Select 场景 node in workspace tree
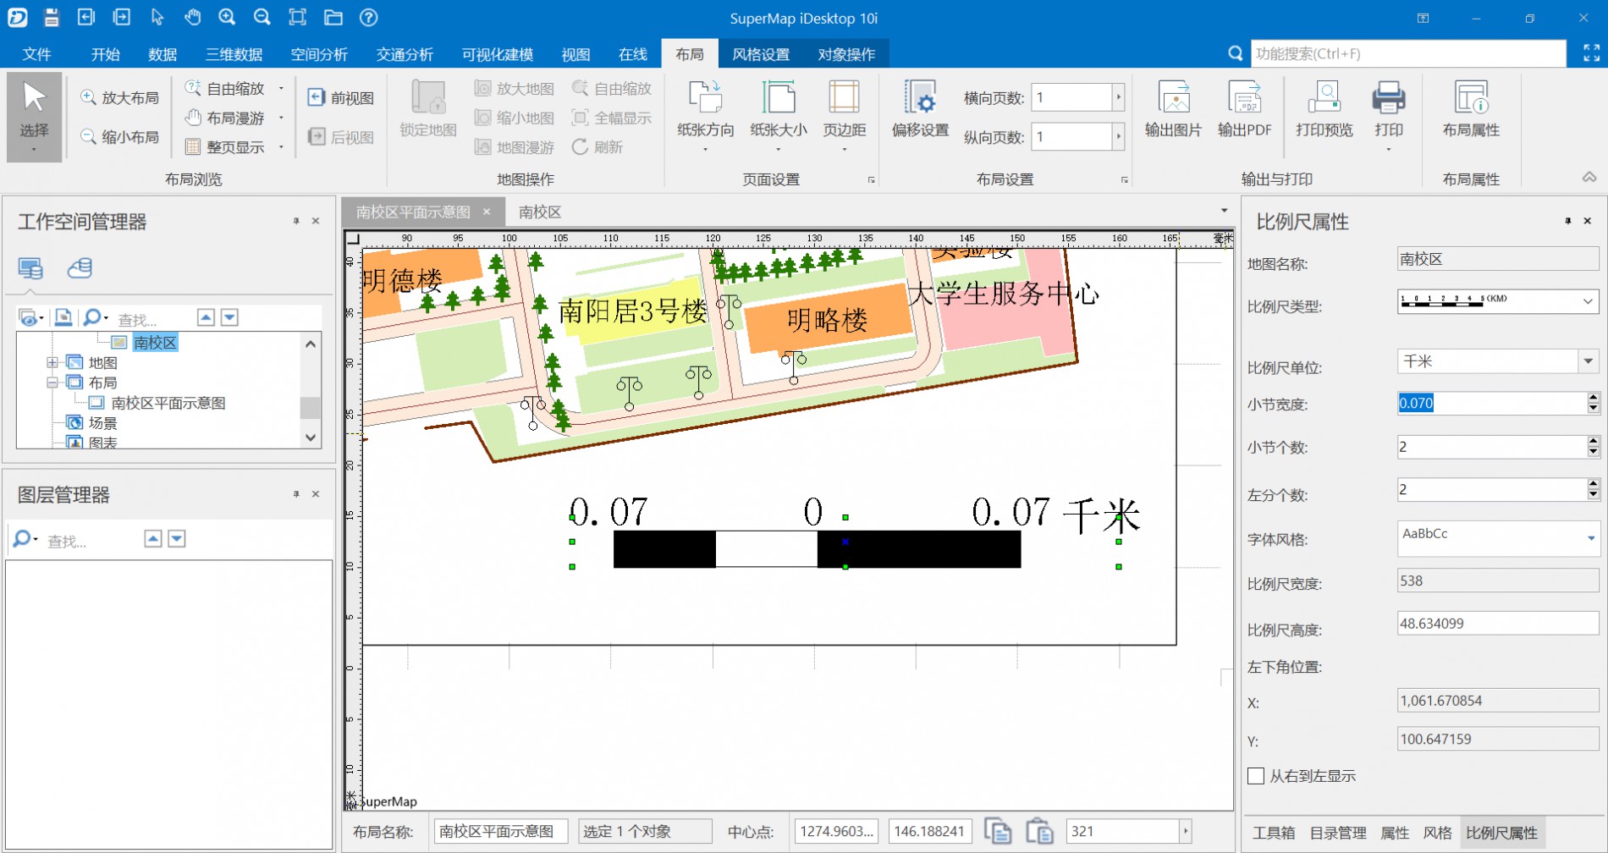Image resolution: width=1608 pixels, height=853 pixels. tap(102, 423)
